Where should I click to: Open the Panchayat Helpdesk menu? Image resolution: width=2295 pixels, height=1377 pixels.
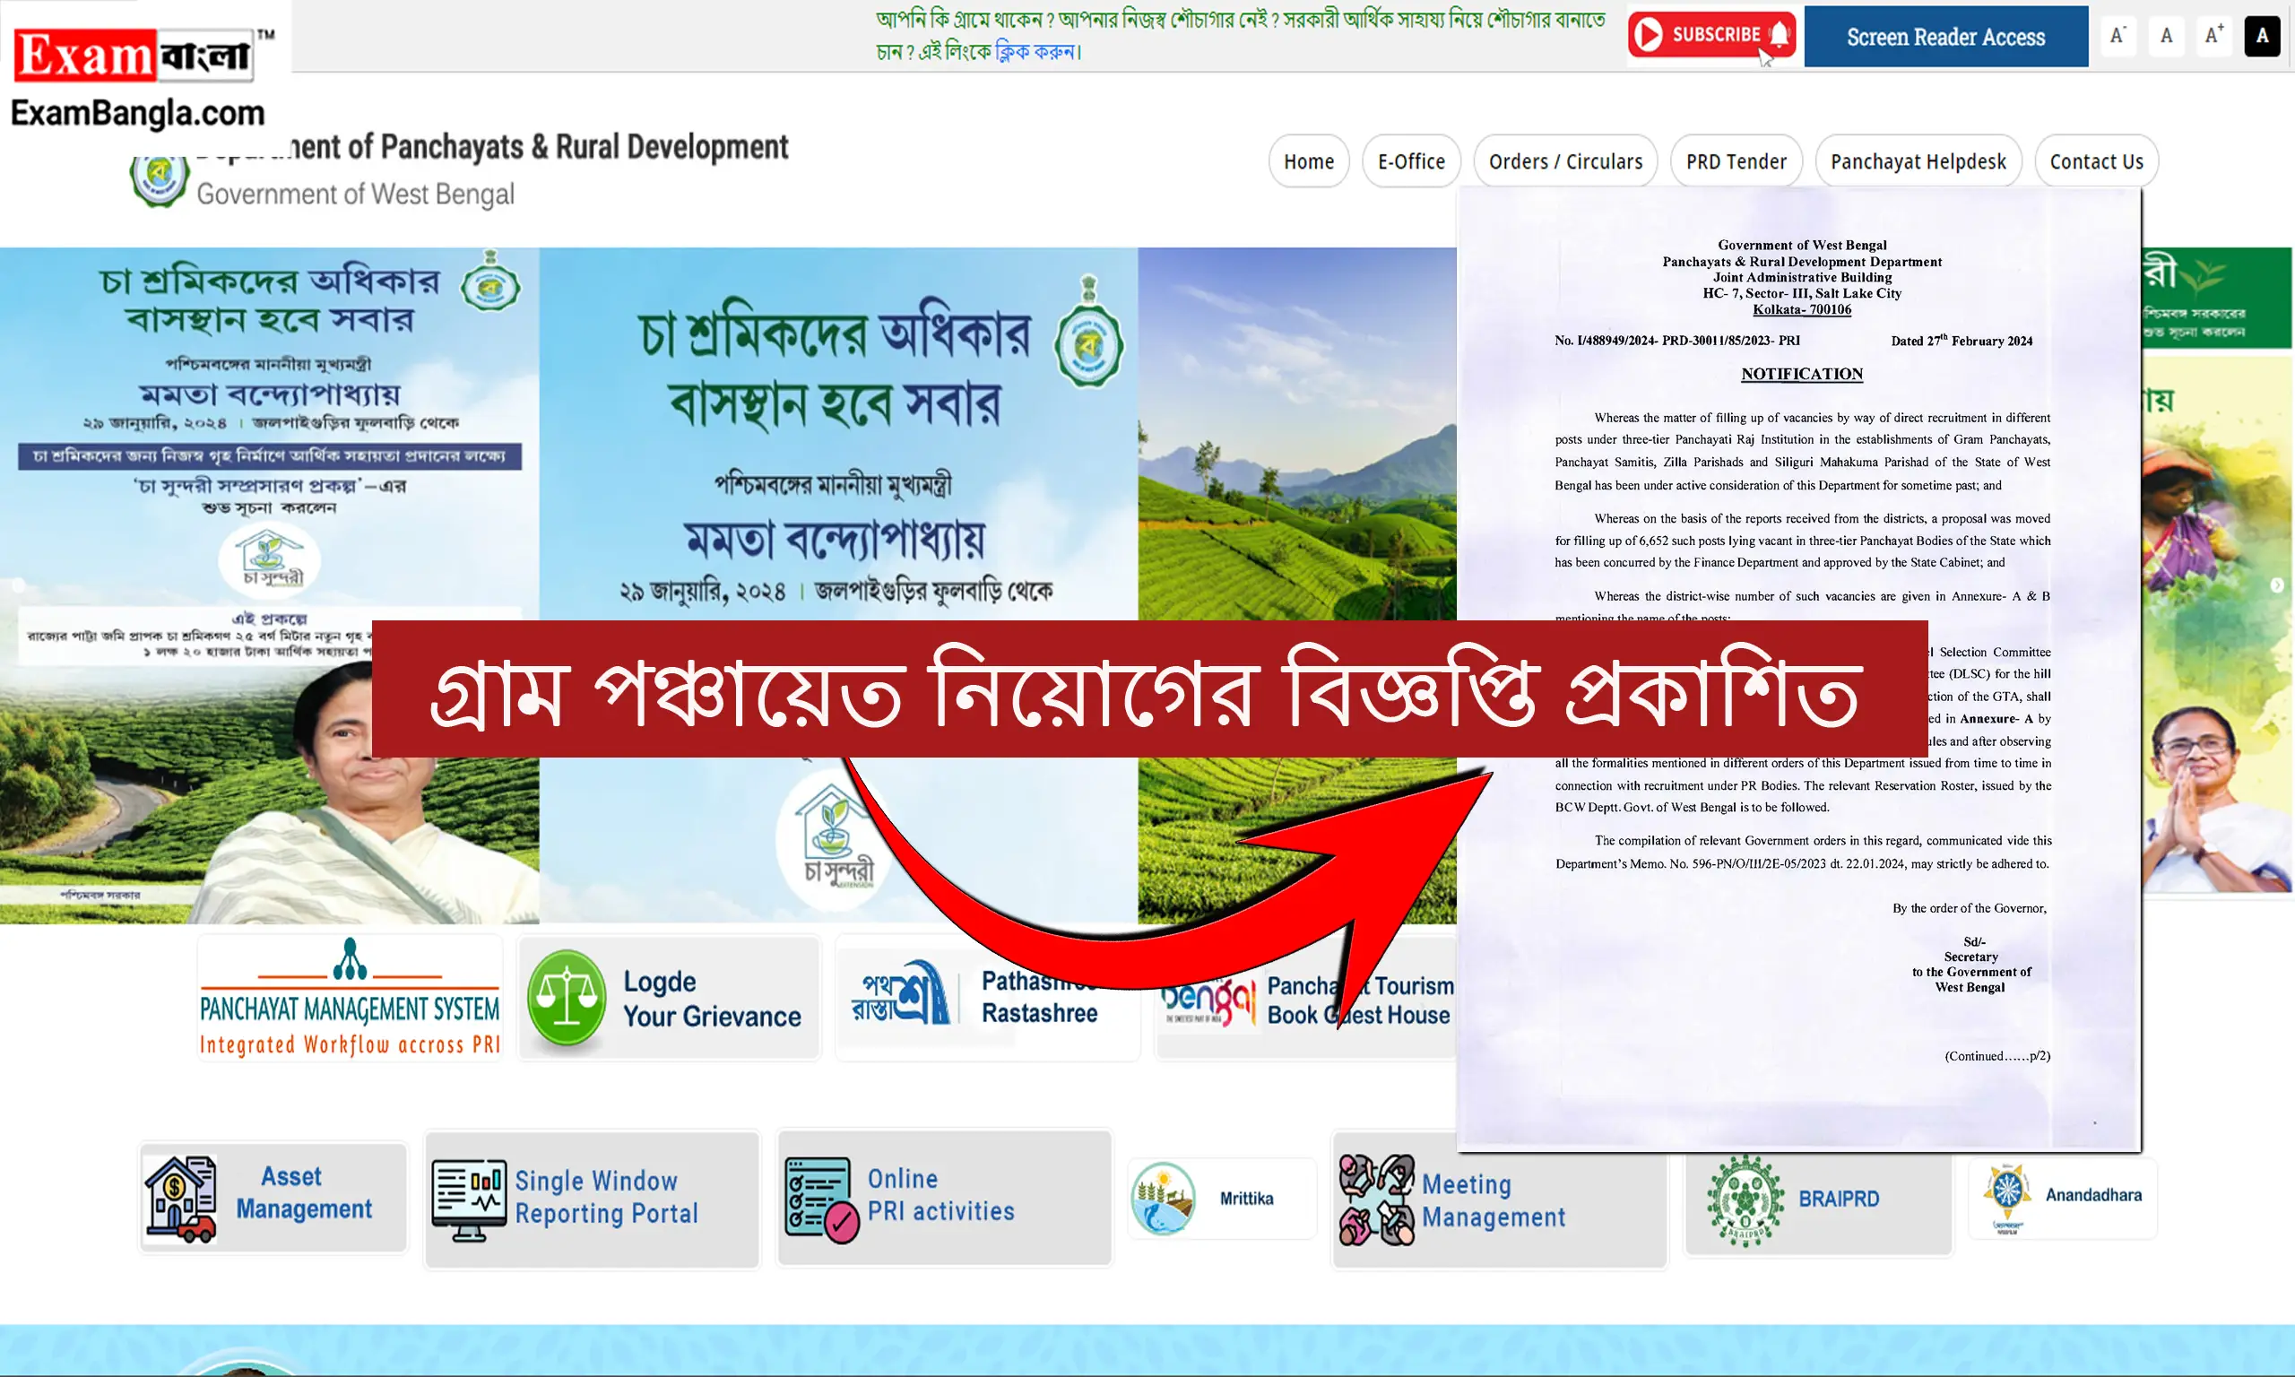[x=1918, y=161]
